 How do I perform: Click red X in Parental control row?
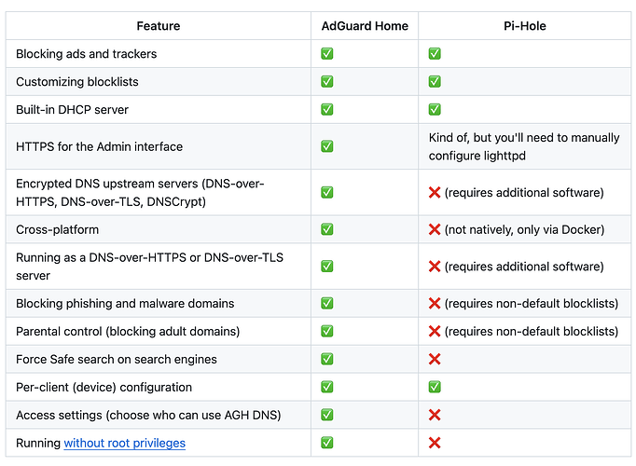pos(435,331)
